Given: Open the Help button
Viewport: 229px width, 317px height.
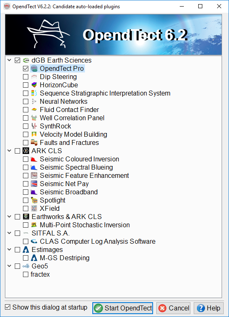Looking at the screenshot, I should tap(208, 308).
